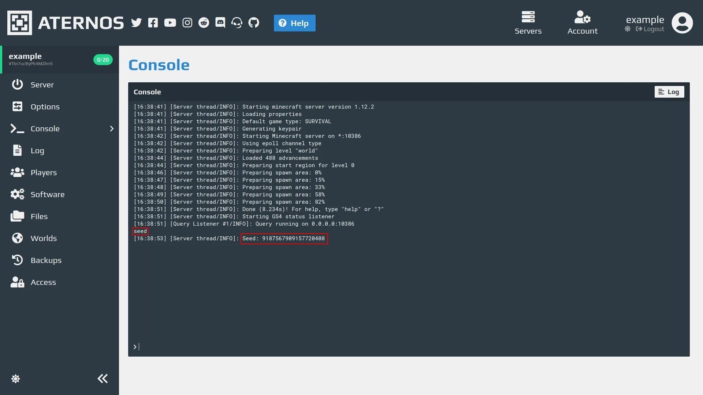Image resolution: width=703 pixels, height=395 pixels.
Task: Click the Worlds sidebar icon
Action: [x=17, y=238]
